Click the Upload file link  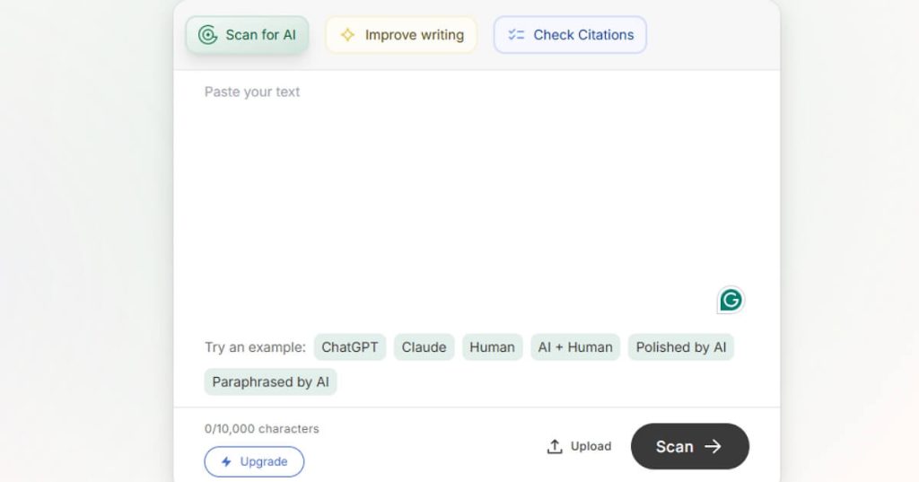point(580,446)
